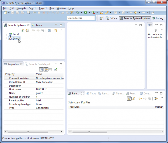168x143 pixels.
Task: Open the Project menu
Action: 43,8
